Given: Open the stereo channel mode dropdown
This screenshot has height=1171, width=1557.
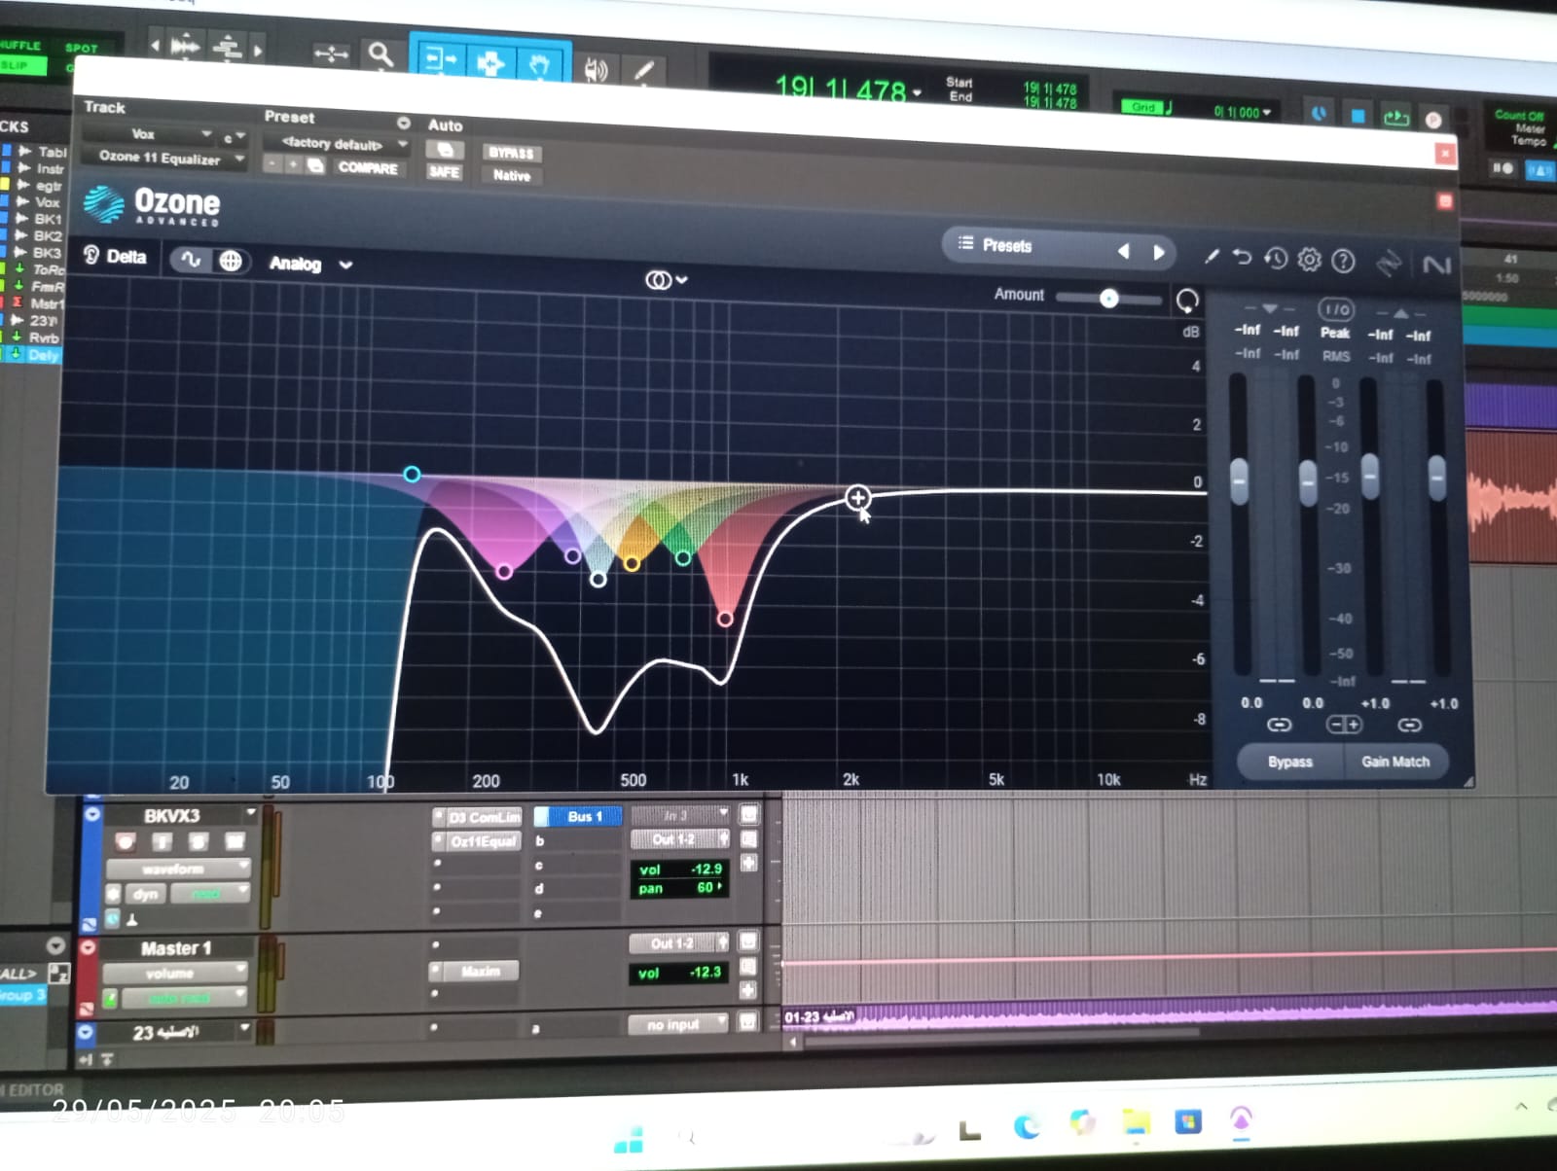Looking at the screenshot, I should (x=666, y=280).
